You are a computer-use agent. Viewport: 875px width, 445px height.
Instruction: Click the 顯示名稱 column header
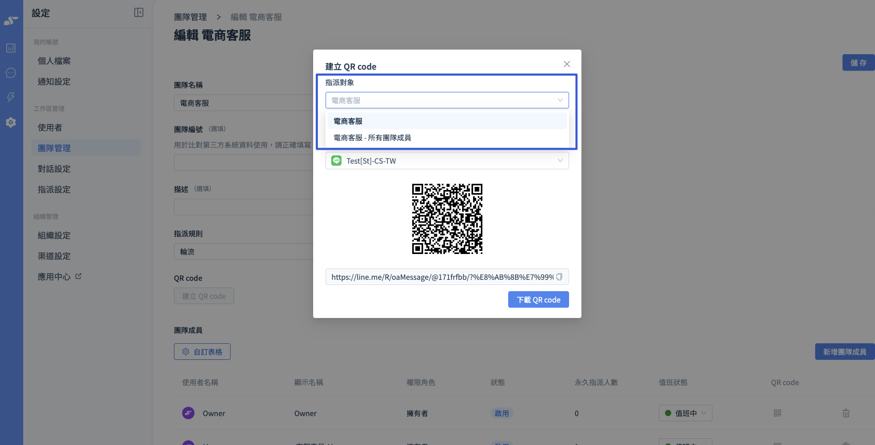pyautogui.click(x=309, y=383)
